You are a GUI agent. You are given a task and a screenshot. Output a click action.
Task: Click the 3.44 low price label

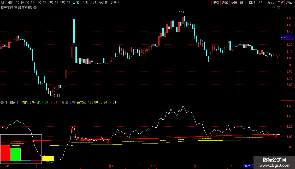click(x=57, y=96)
